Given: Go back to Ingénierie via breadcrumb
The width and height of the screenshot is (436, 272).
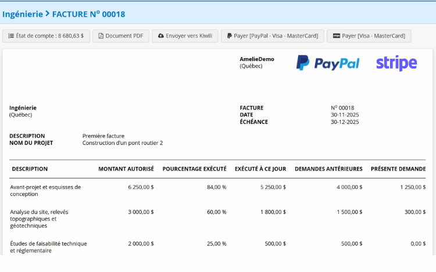Looking at the screenshot, I should click(x=22, y=13).
